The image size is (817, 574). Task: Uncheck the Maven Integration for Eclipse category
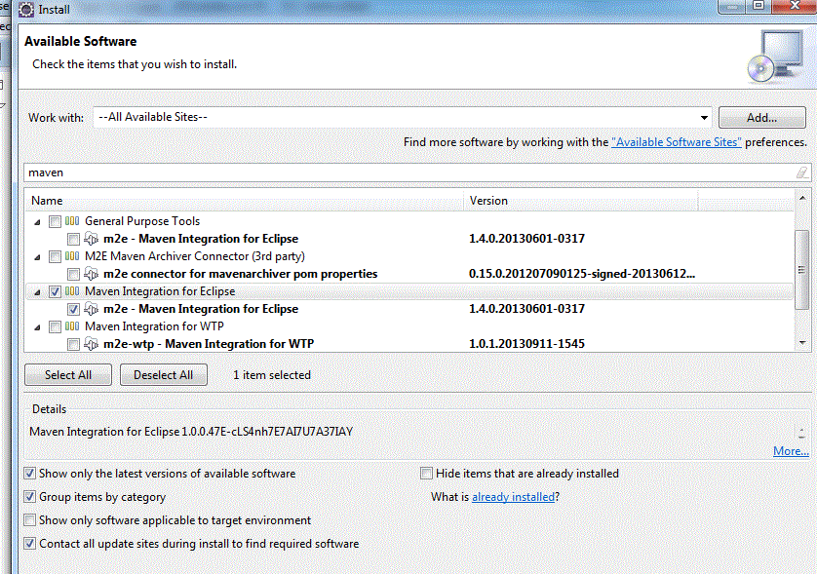[55, 291]
